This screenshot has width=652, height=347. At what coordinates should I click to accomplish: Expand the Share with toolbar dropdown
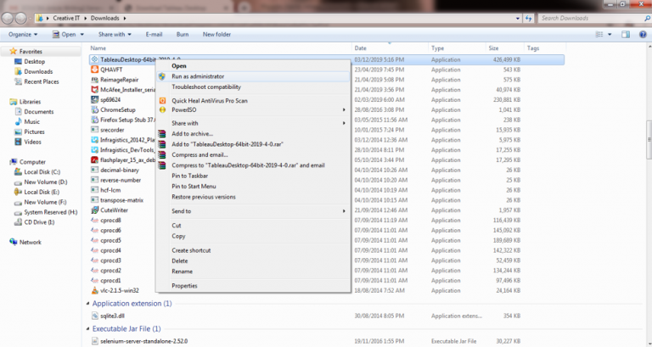[x=115, y=35]
